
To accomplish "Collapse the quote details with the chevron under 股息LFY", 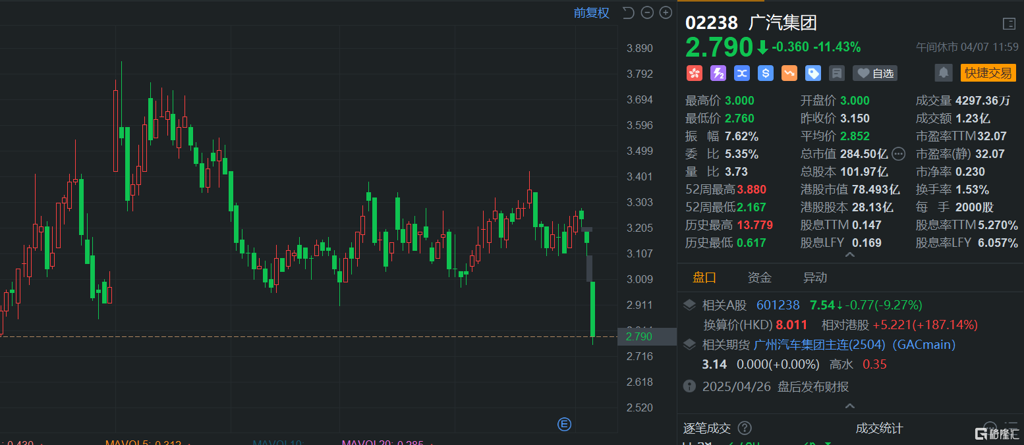I will click(x=850, y=255).
